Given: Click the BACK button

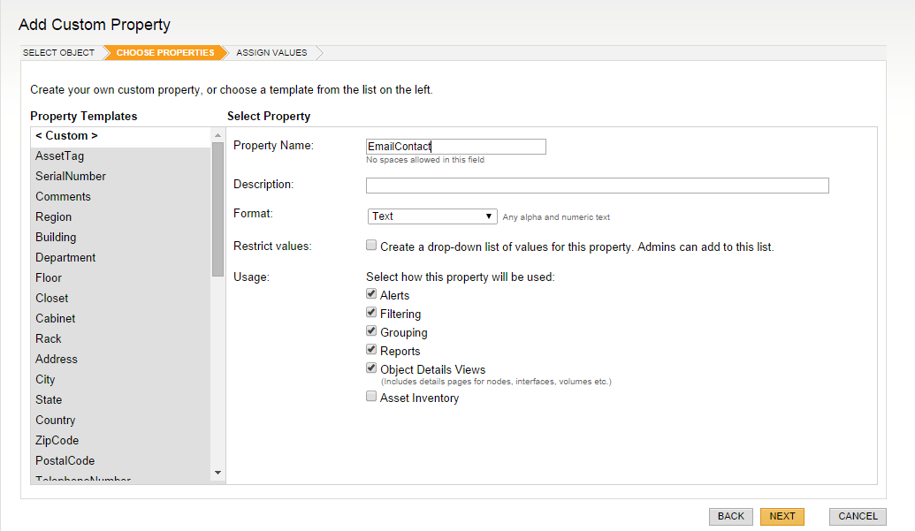Looking at the screenshot, I should pos(730,516).
